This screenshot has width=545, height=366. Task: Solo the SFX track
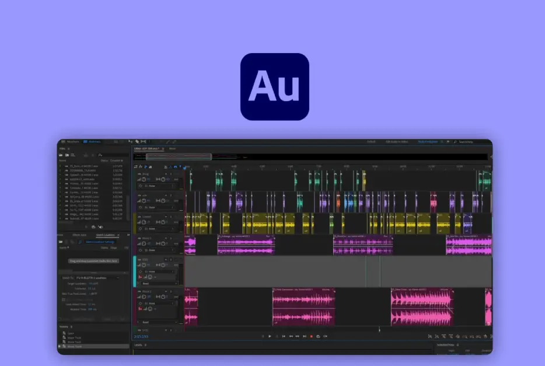tap(171, 260)
